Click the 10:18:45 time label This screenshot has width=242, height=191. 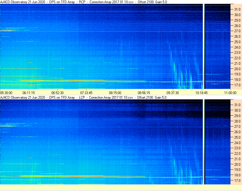[202, 93]
